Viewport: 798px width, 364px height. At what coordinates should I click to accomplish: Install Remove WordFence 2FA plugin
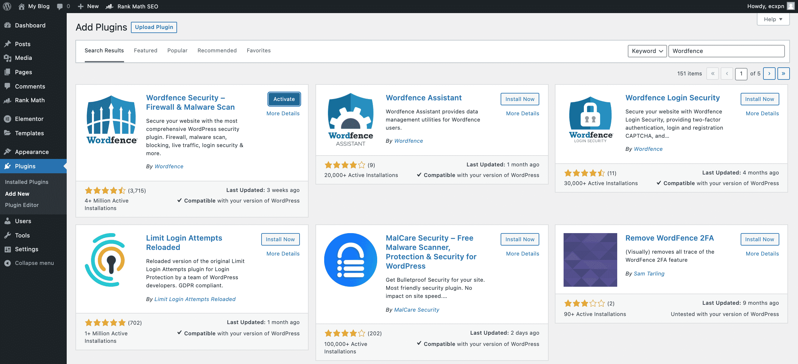(x=760, y=239)
